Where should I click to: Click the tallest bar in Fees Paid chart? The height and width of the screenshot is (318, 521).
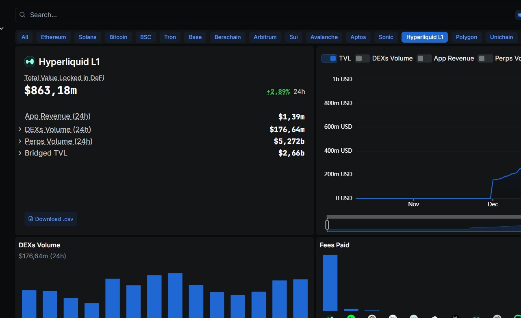pyautogui.click(x=330, y=283)
